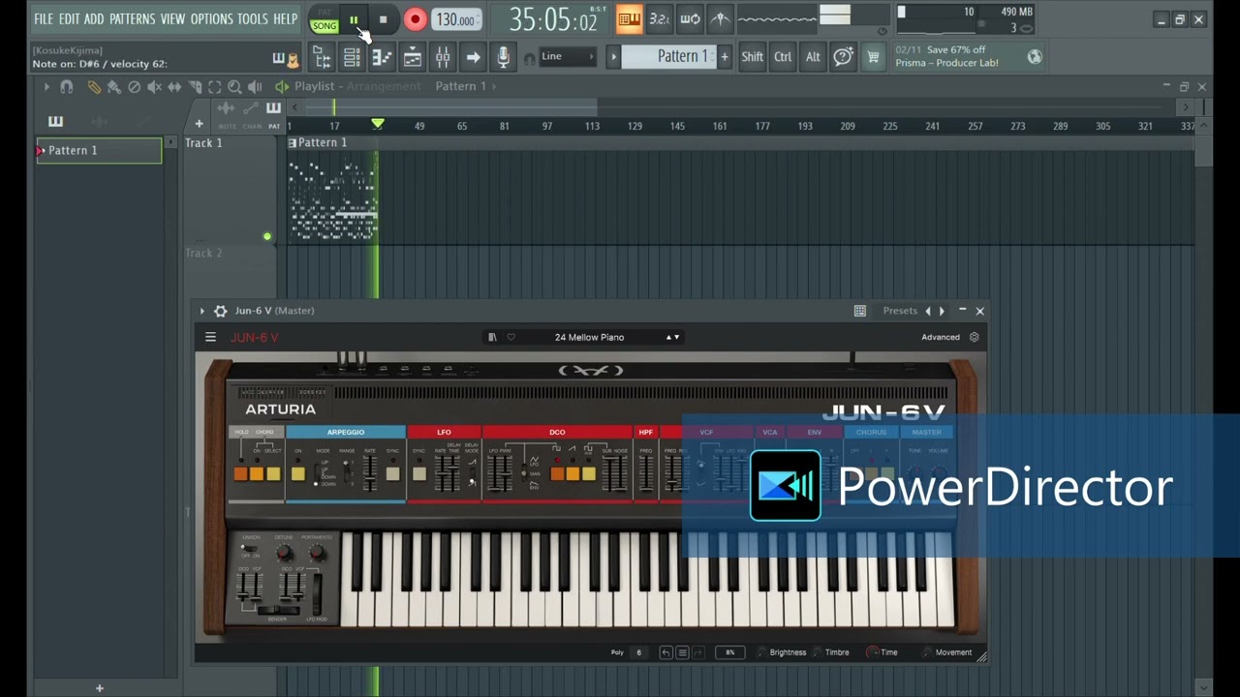Open Jun-6 V settings gear icon

click(x=974, y=337)
